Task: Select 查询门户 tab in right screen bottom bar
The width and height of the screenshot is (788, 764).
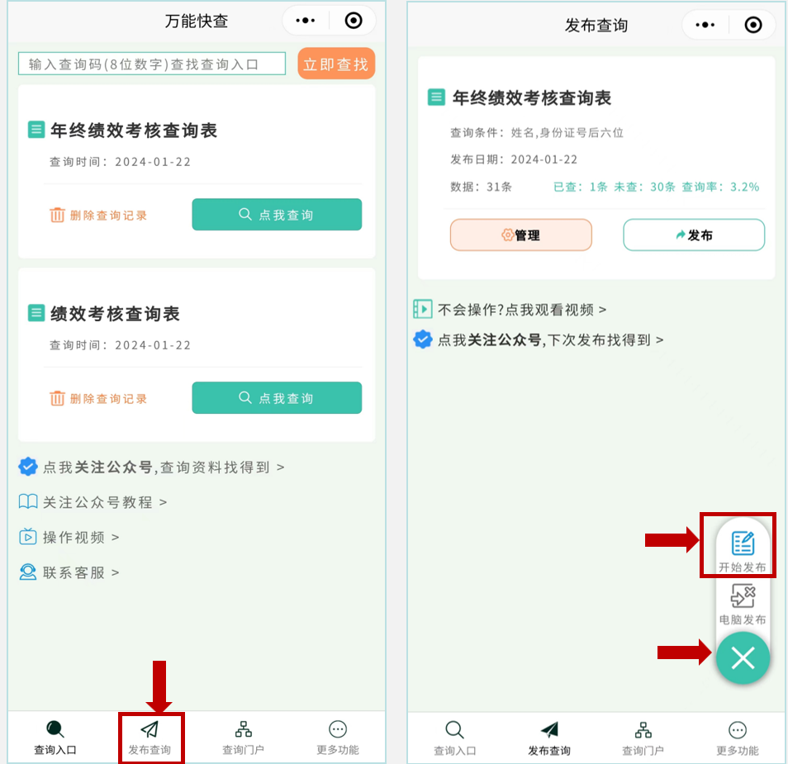Action: click(x=643, y=738)
